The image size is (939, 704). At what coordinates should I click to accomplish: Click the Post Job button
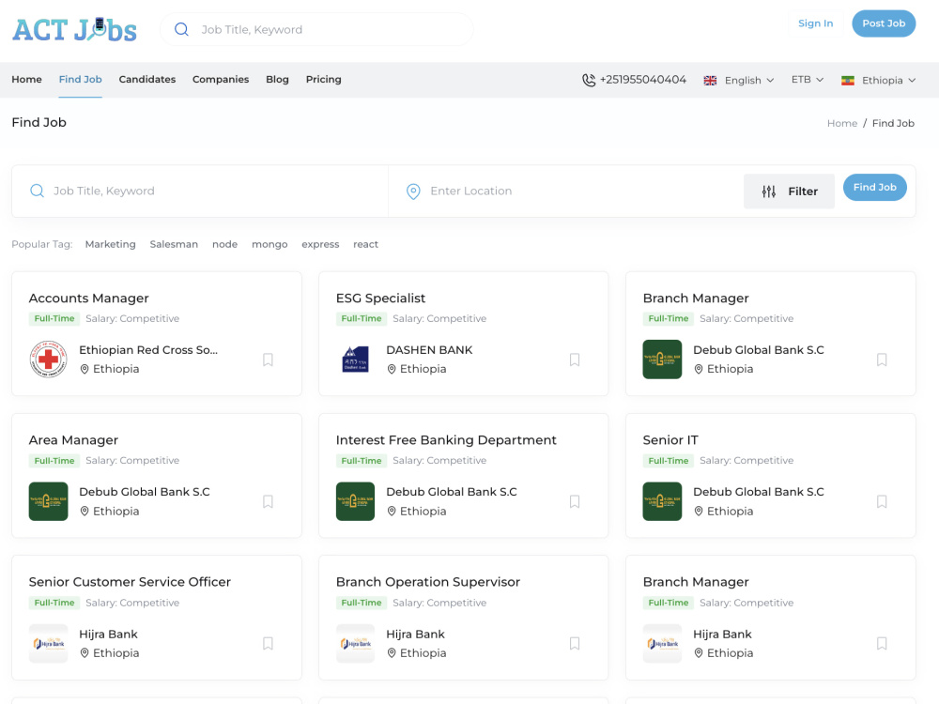[884, 23]
